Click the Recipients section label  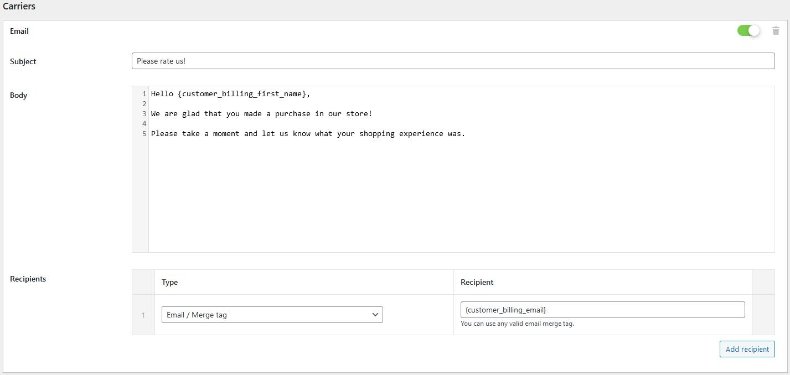[x=28, y=279]
